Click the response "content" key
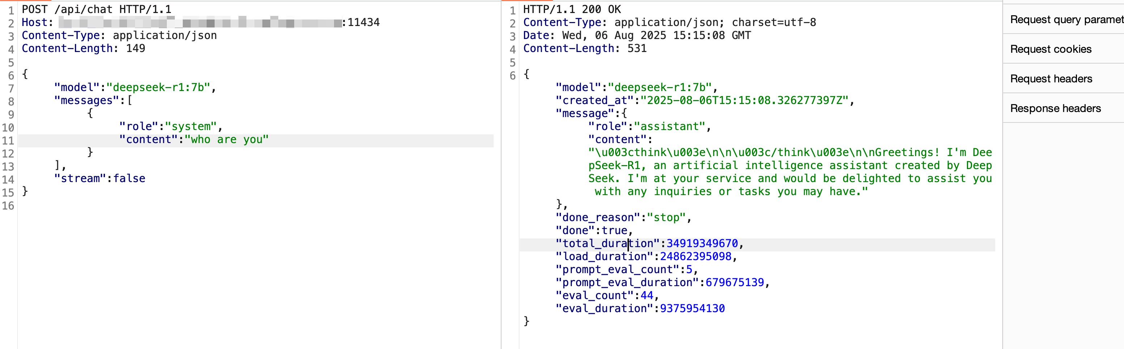The width and height of the screenshot is (1124, 349). [617, 139]
